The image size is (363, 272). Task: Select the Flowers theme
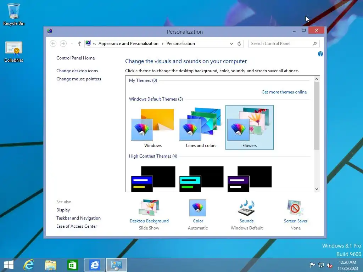(249, 127)
